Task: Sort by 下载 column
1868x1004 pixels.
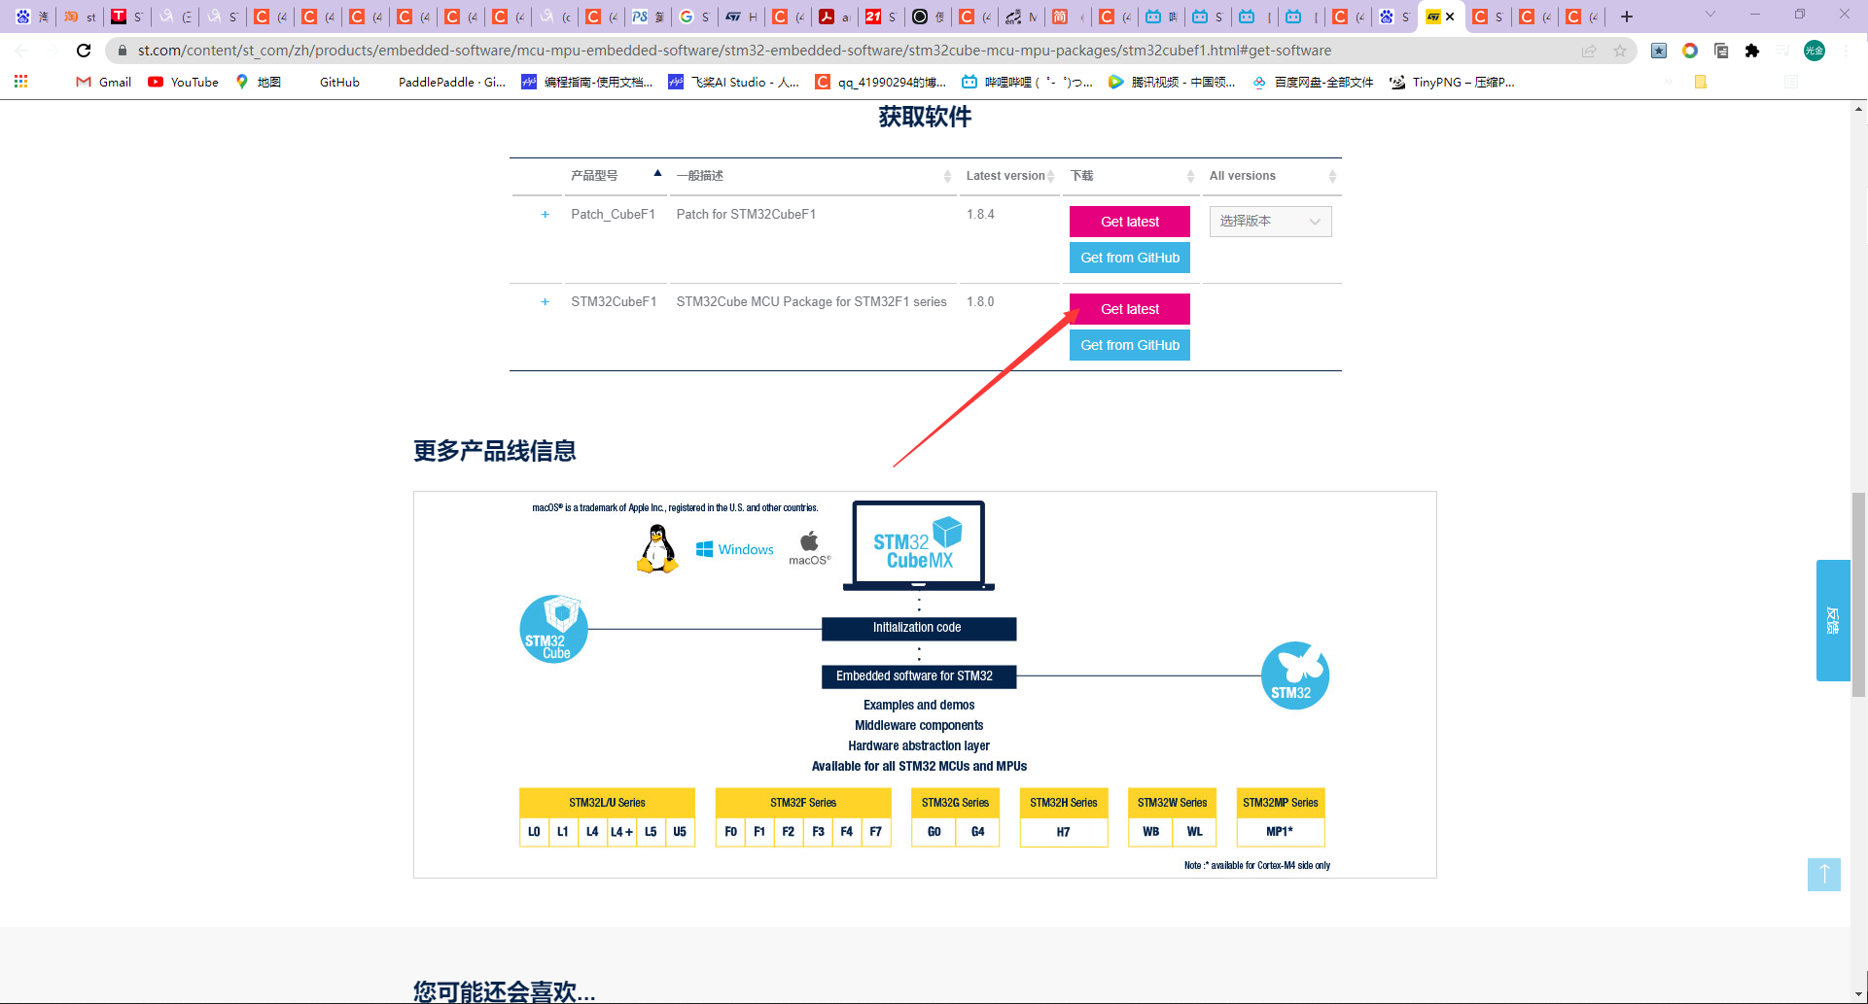Action: click(1132, 175)
